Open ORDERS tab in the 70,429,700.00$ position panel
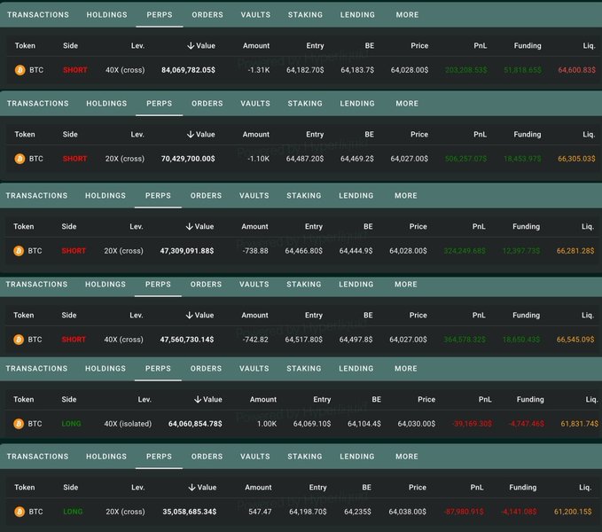 click(207, 103)
